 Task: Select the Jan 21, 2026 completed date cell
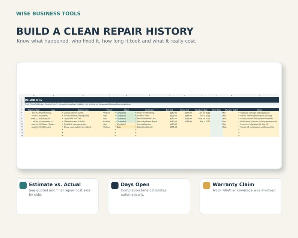[201, 113]
